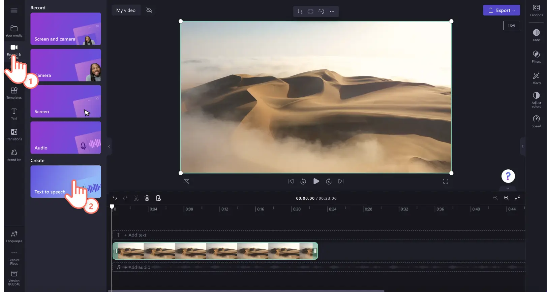Collapse the left side panel arrow
This screenshot has width=547, height=292.
(x=109, y=146)
